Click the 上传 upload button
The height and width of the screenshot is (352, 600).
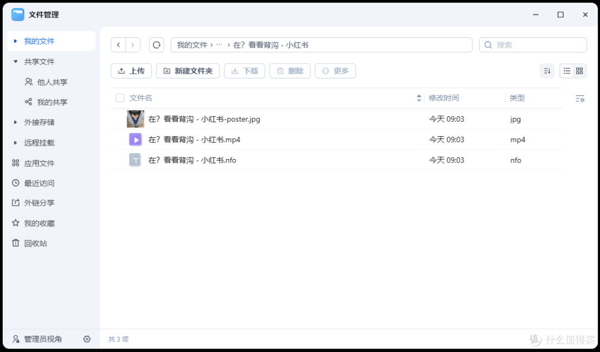[131, 71]
